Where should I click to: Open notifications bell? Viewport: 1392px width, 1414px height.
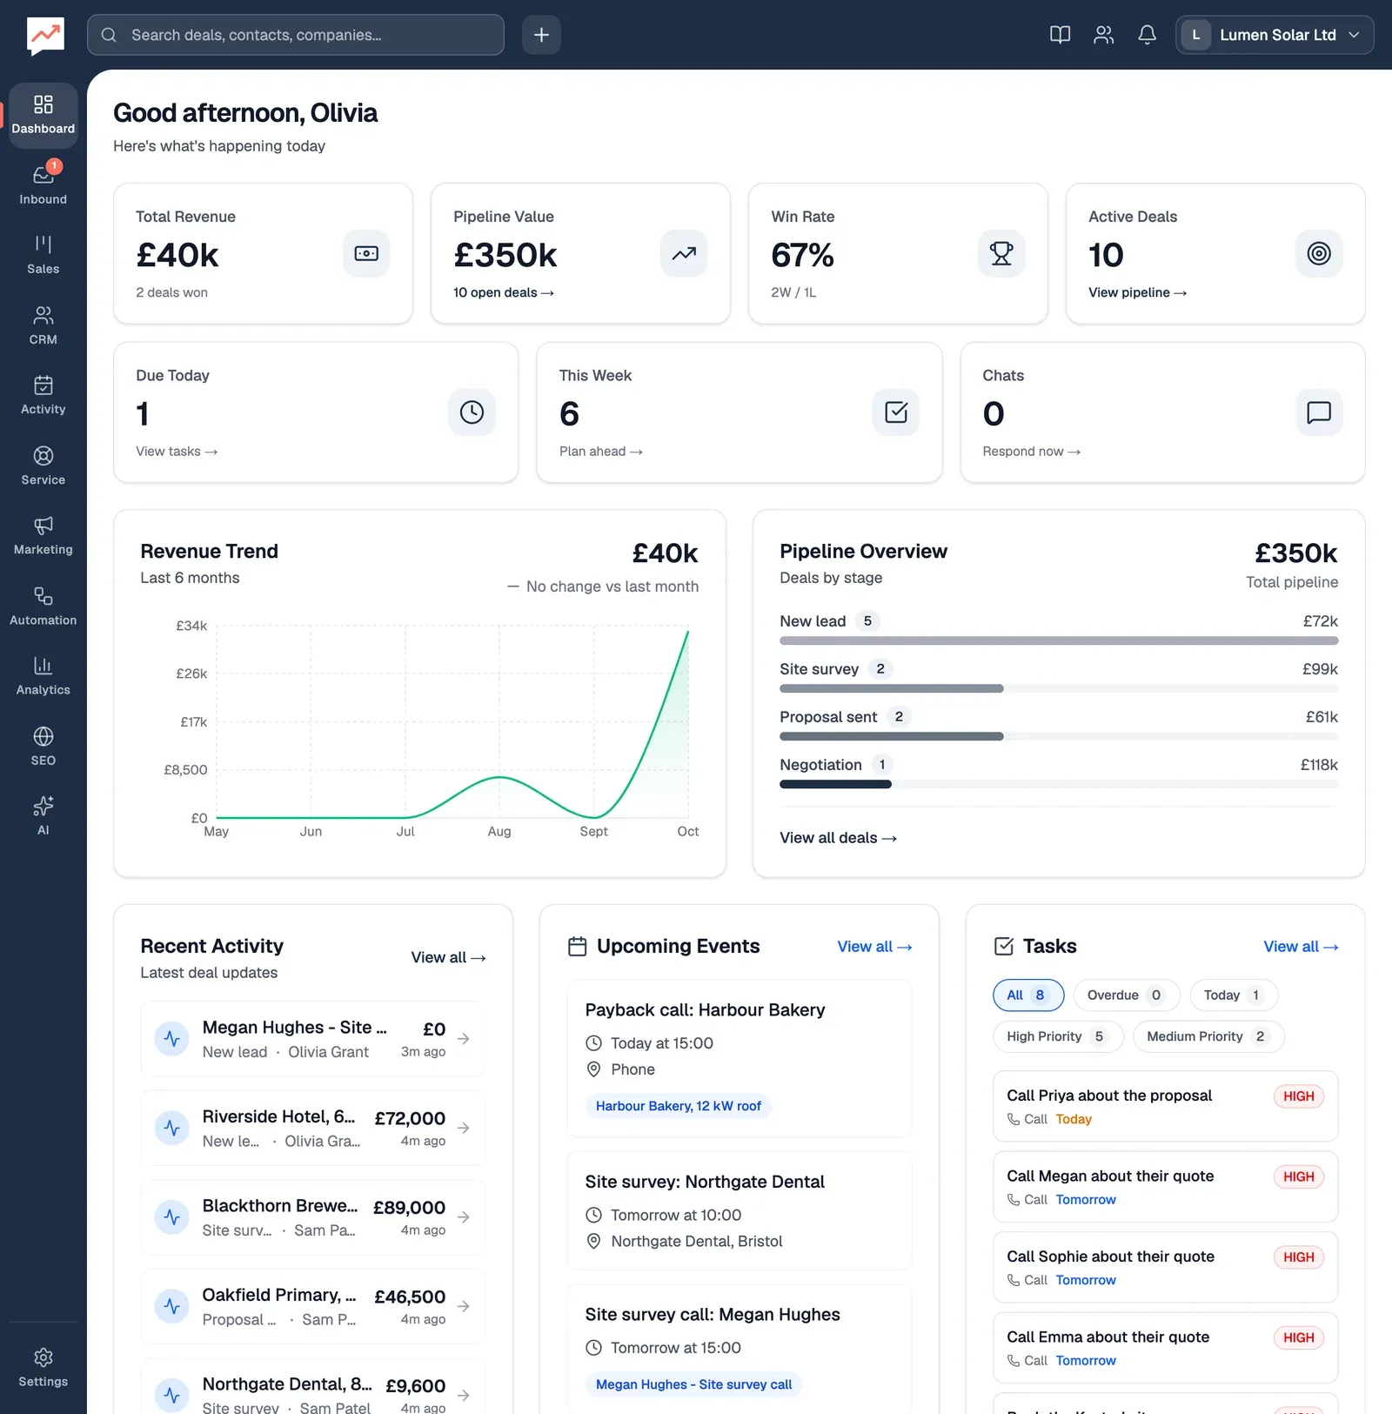(x=1147, y=35)
